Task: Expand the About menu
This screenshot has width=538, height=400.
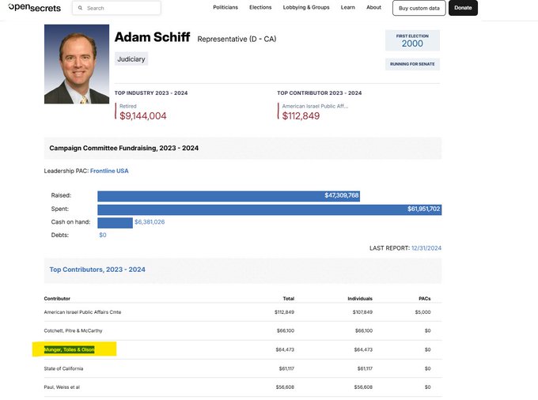Action: (x=373, y=8)
